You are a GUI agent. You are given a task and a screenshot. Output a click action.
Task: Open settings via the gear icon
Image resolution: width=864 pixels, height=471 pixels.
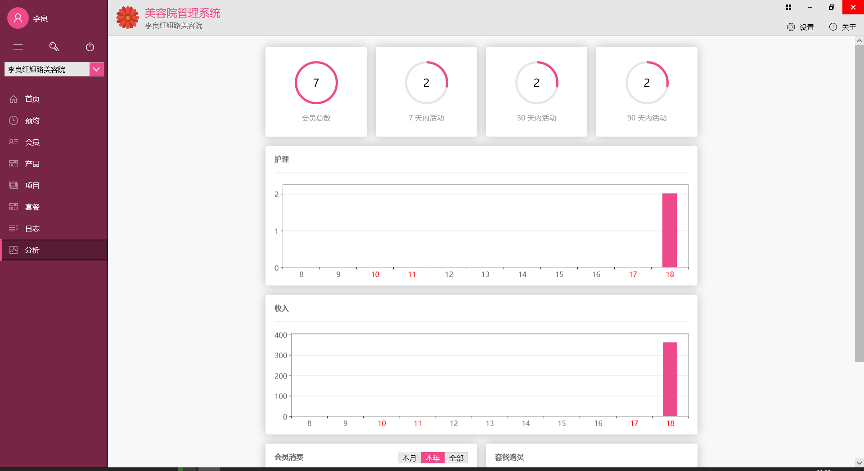[791, 27]
